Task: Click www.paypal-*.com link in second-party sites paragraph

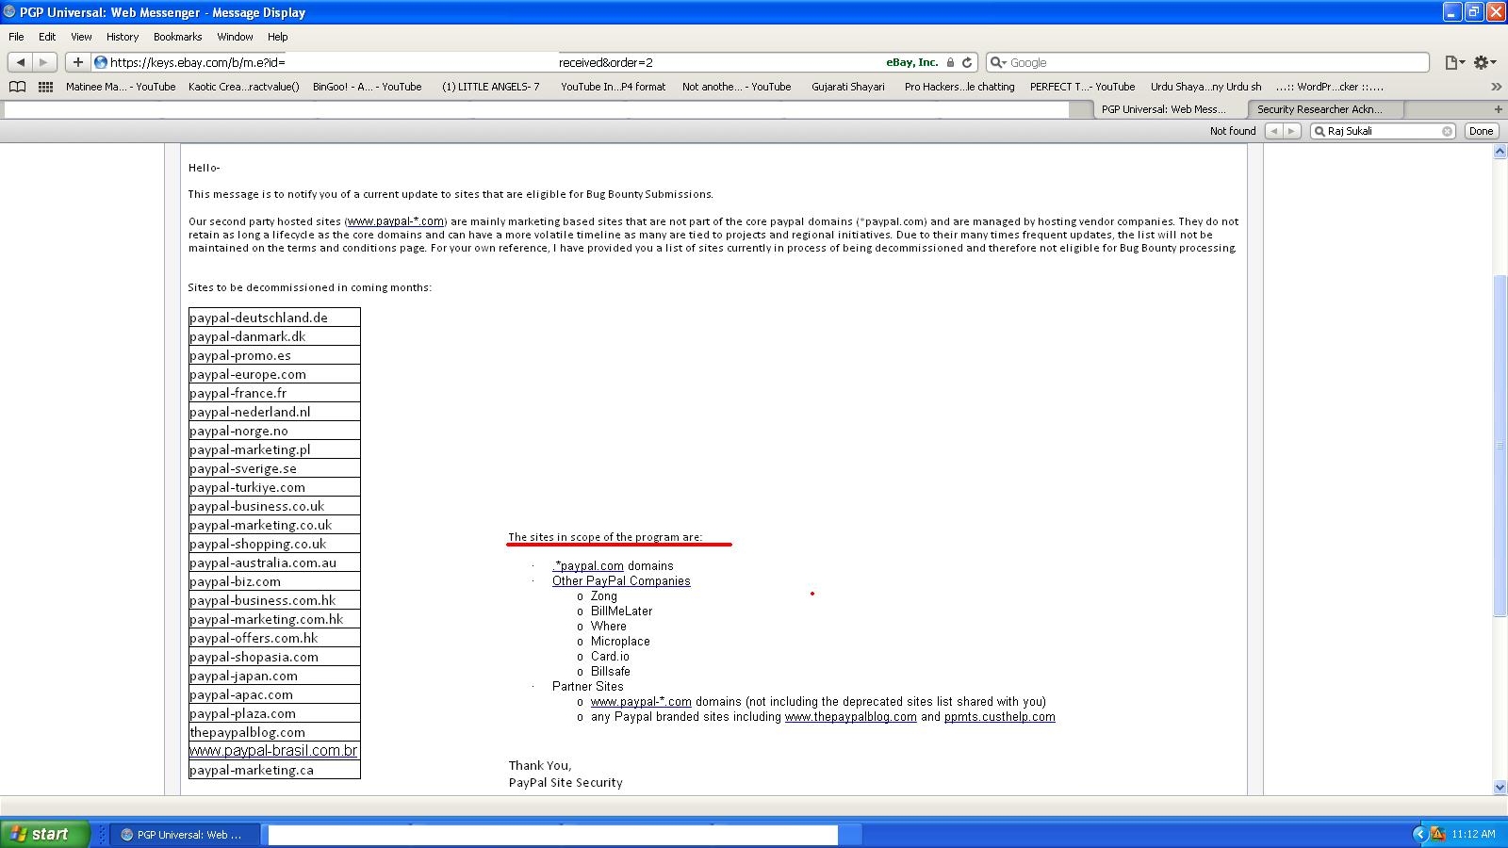Action: (396, 221)
